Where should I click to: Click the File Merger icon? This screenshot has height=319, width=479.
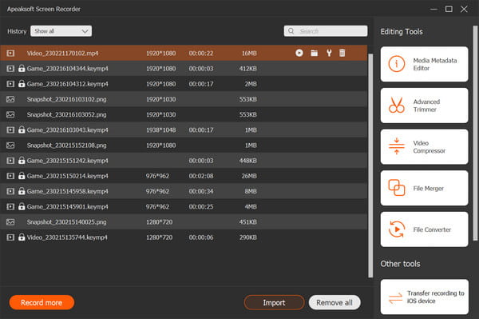click(x=397, y=188)
